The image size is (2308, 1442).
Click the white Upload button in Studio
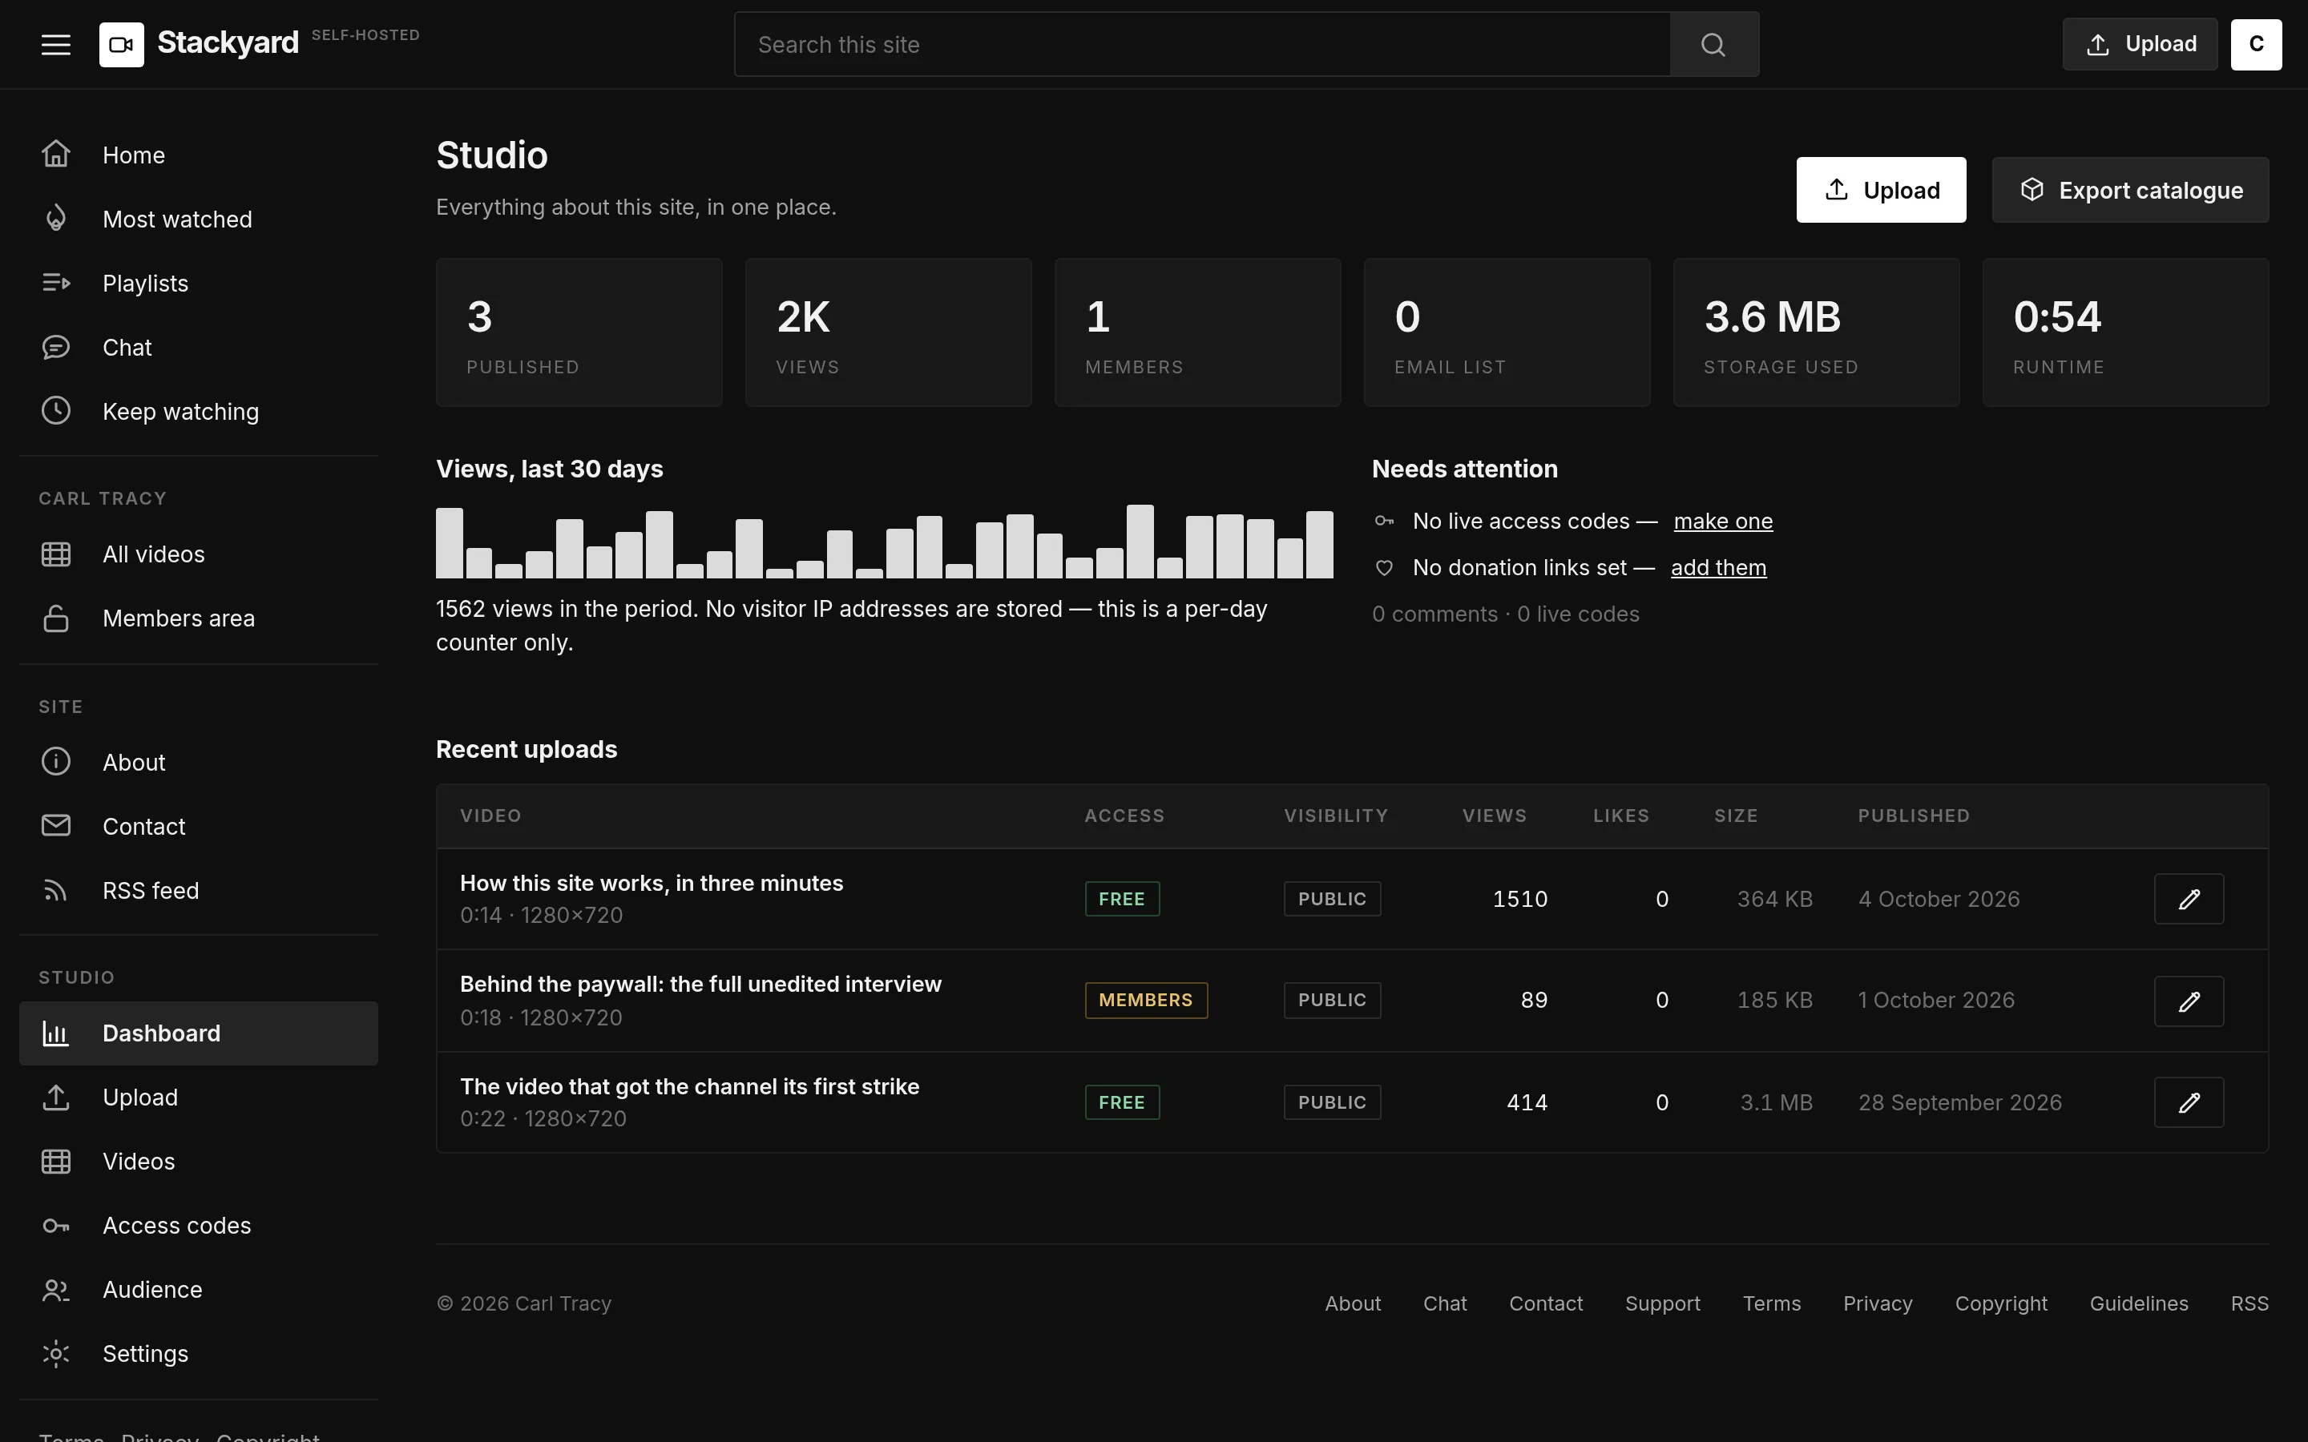pos(1881,190)
